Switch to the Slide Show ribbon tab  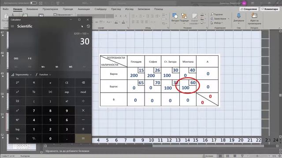(100, 9)
